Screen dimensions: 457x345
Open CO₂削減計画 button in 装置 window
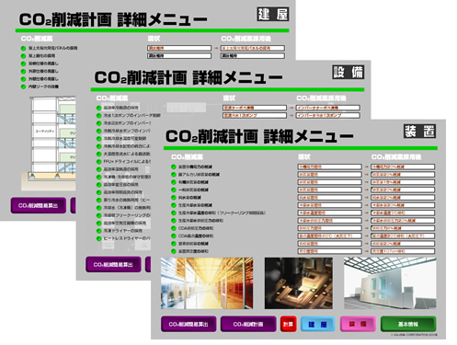(x=248, y=324)
